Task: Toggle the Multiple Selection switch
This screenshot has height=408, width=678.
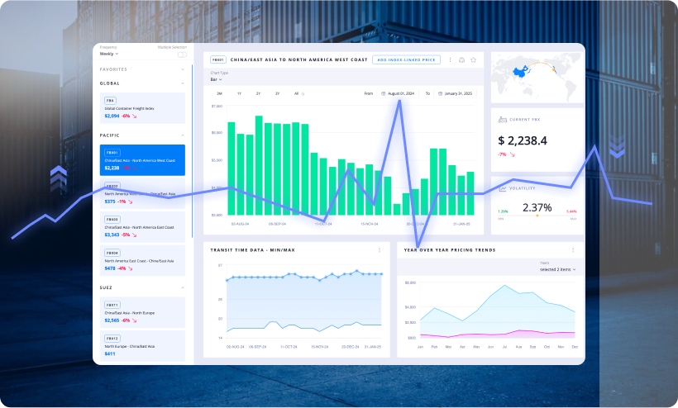Action: [184, 54]
